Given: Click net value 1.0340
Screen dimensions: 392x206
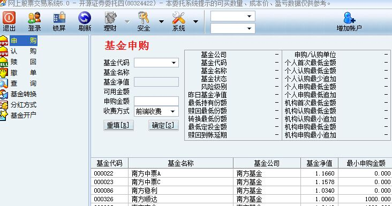Looking at the screenshot, I should 325,190.
